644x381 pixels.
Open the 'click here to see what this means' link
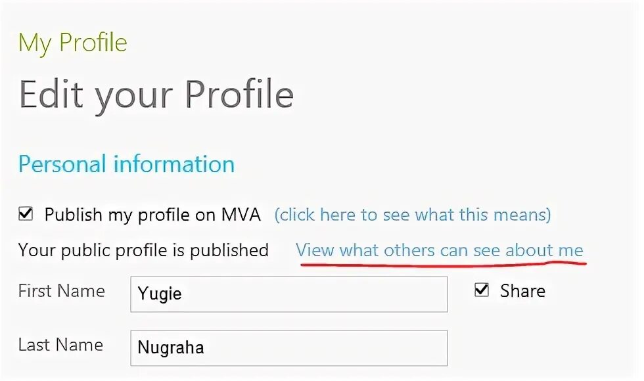[x=413, y=215]
